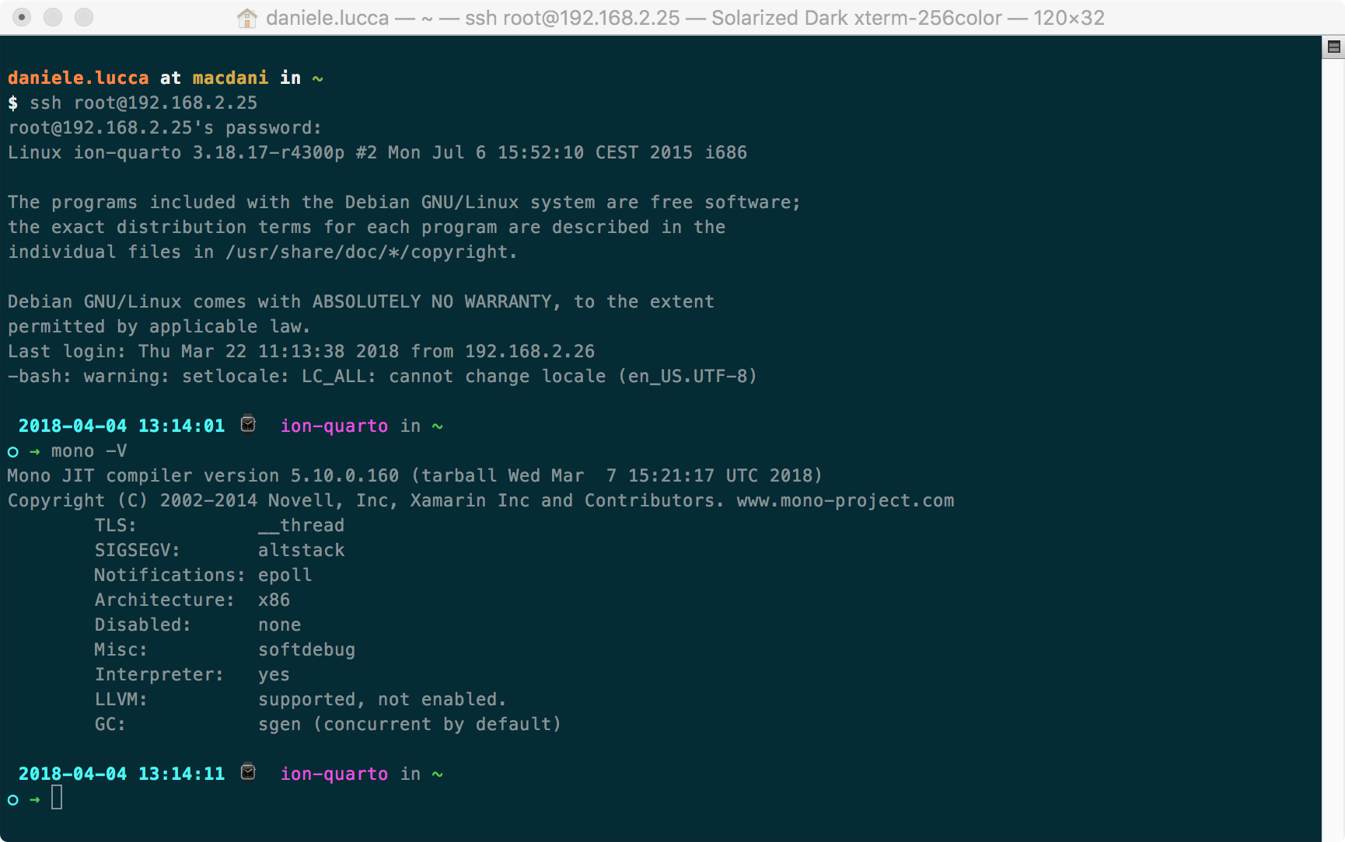The height and width of the screenshot is (842, 1345).
Task: Click the 2018-04-04 13:14:01 timestamp
Action: [122, 426]
